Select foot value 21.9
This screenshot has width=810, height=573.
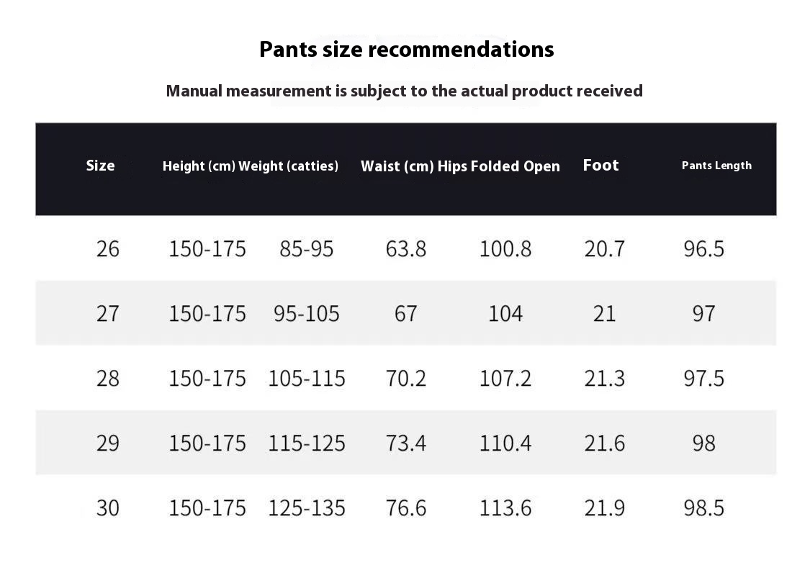(604, 508)
